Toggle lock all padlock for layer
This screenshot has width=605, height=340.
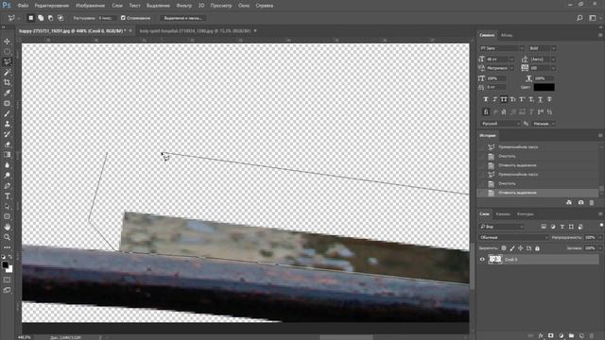tap(537, 248)
